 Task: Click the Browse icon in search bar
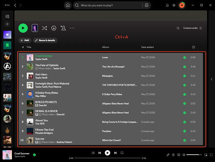pyautogui.click(x=147, y=5)
